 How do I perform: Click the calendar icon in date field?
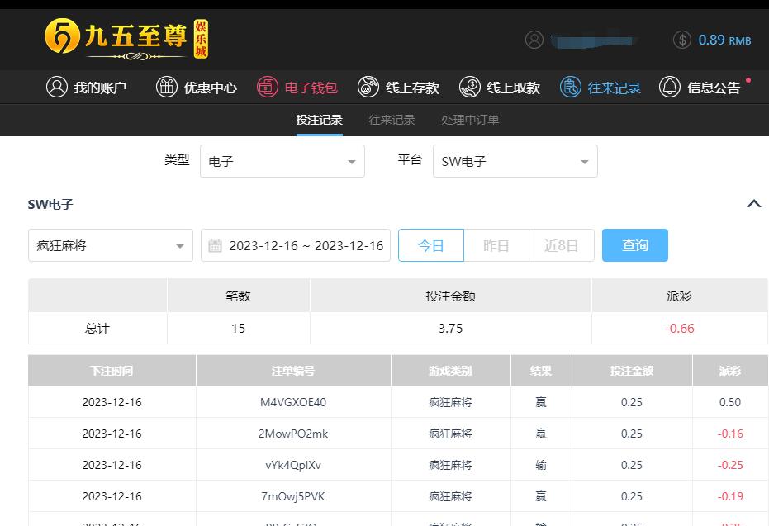(x=215, y=245)
